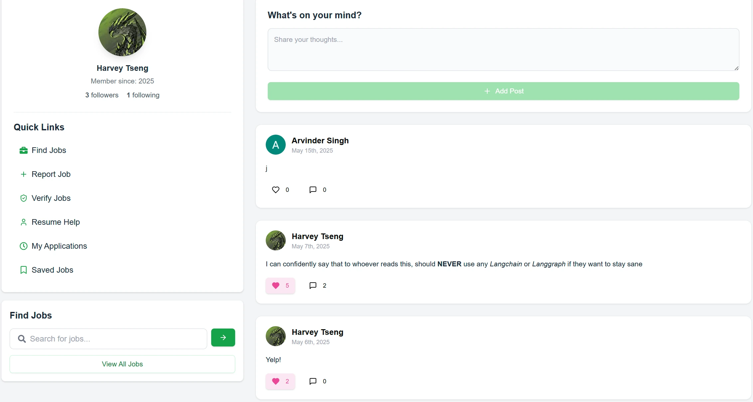The height and width of the screenshot is (402, 753).
Task: Click the Saved Jobs bookmark icon
Action: pos(23,270)
